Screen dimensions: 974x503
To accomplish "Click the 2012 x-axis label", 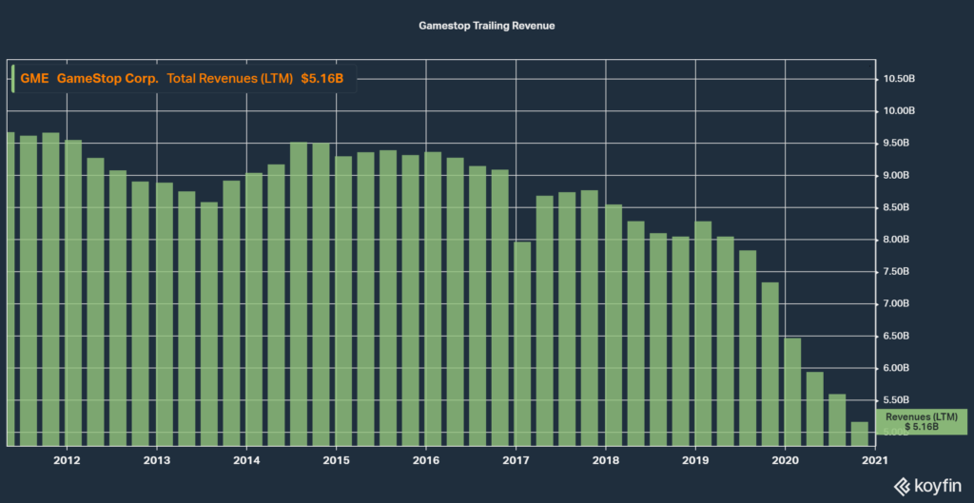I will (x=67, y=460).
